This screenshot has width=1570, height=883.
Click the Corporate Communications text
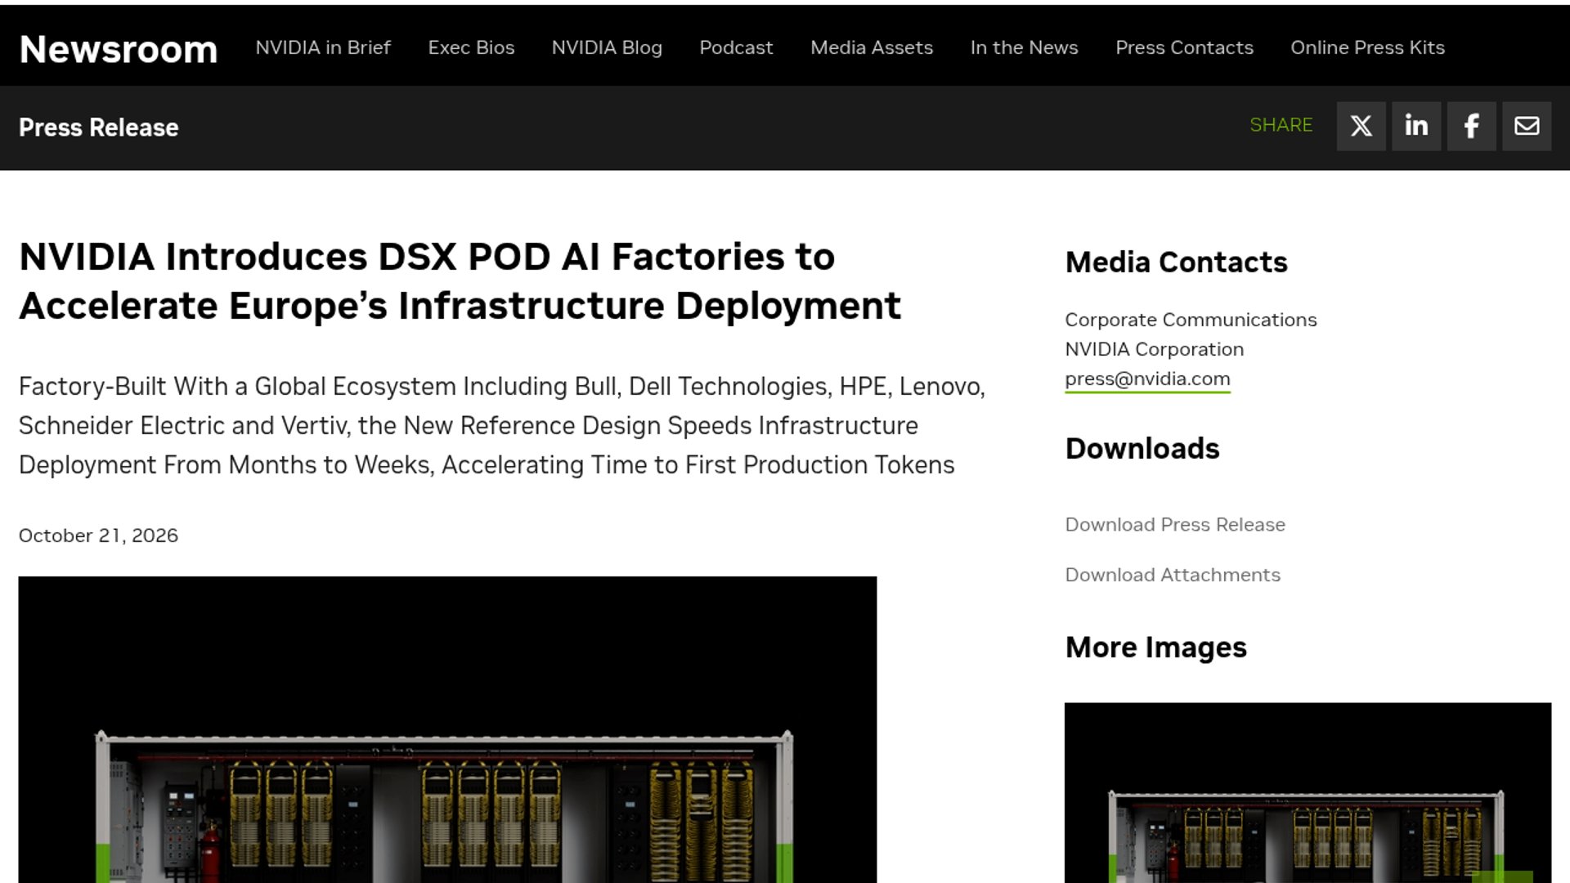[1191, 320]
